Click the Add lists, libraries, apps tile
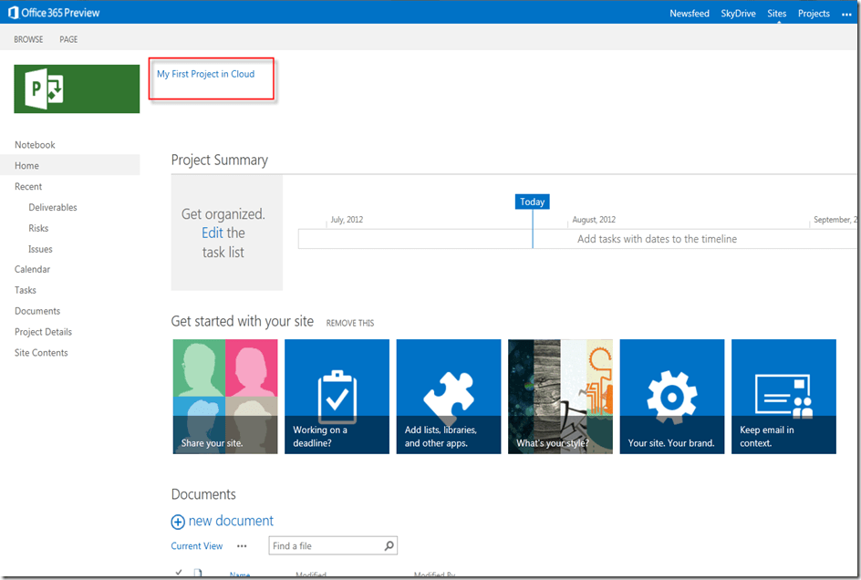 coord(448,397)
